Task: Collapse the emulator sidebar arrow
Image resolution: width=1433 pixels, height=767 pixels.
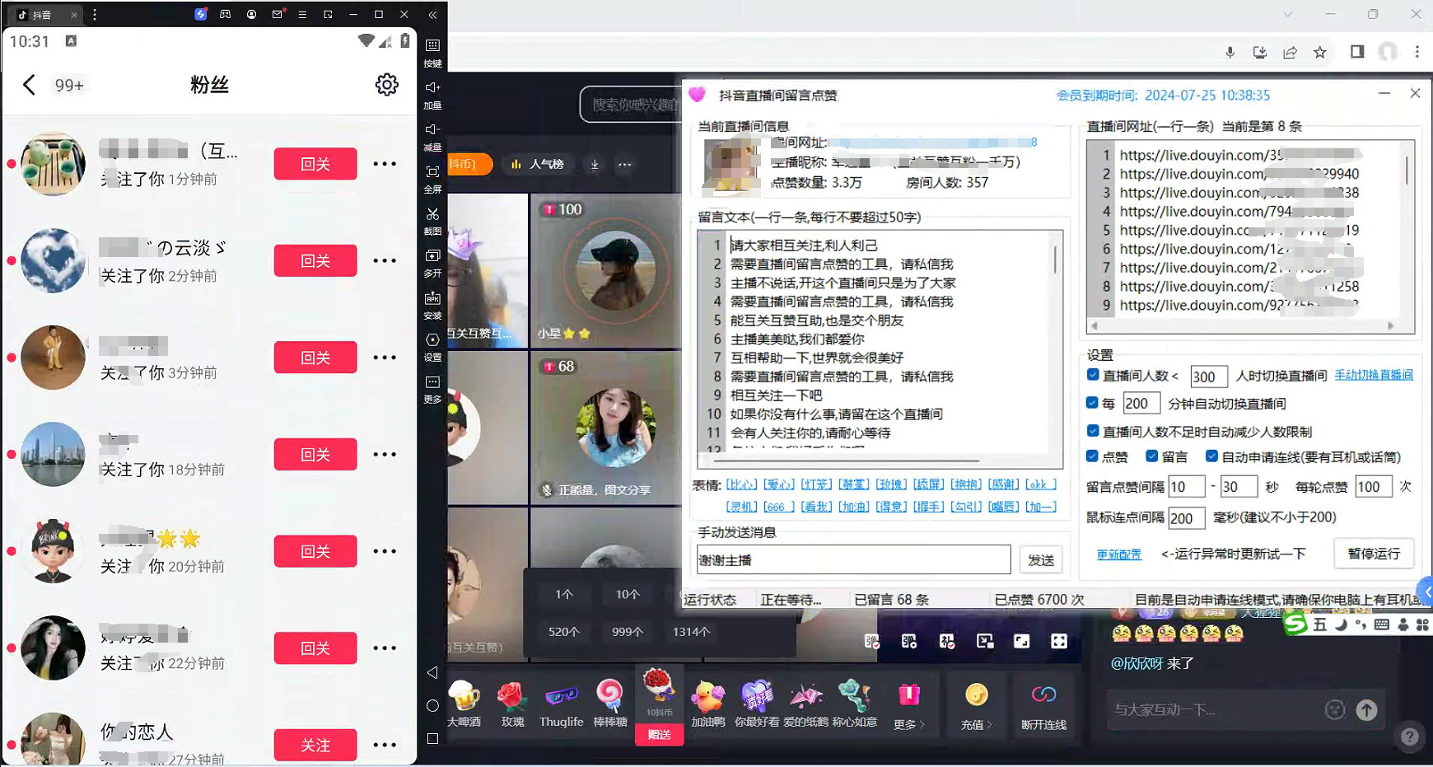Action: pyautogui.click(x=432, y=14)
